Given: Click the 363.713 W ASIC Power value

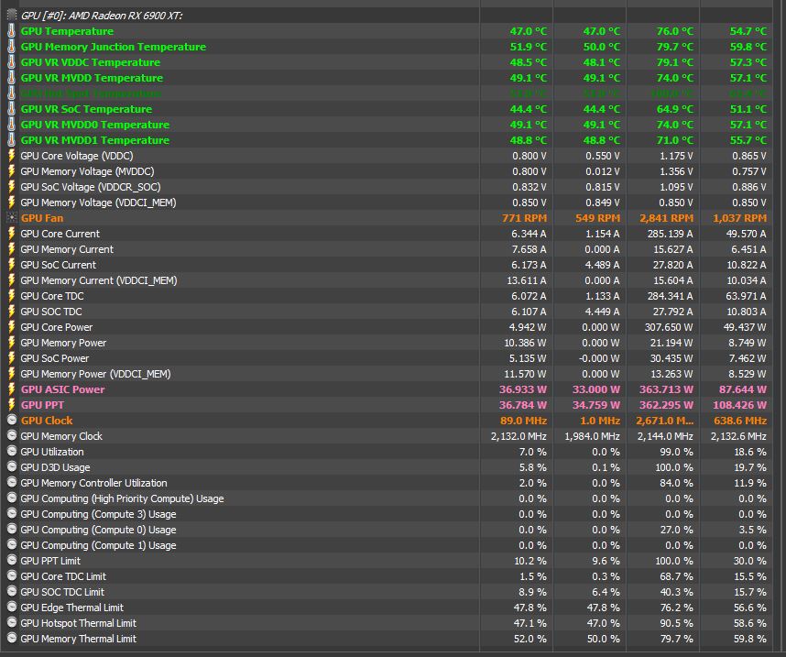Looking at the screenshot, I should 666,389.
